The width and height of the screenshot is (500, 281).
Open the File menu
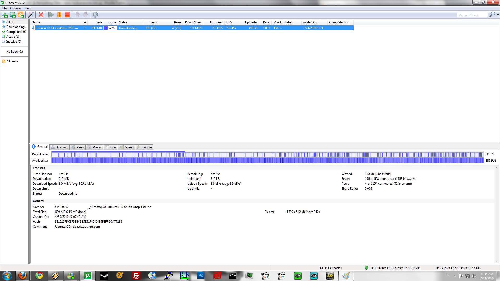[x=4, y=8]
